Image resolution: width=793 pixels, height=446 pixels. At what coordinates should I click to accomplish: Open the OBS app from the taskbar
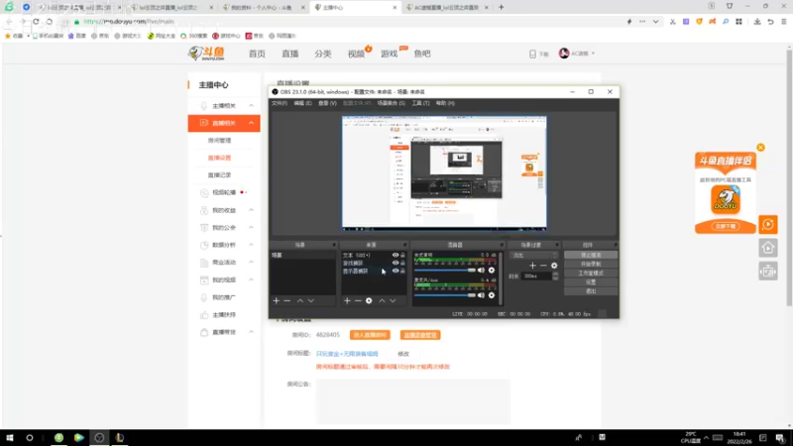coord(99,437)
